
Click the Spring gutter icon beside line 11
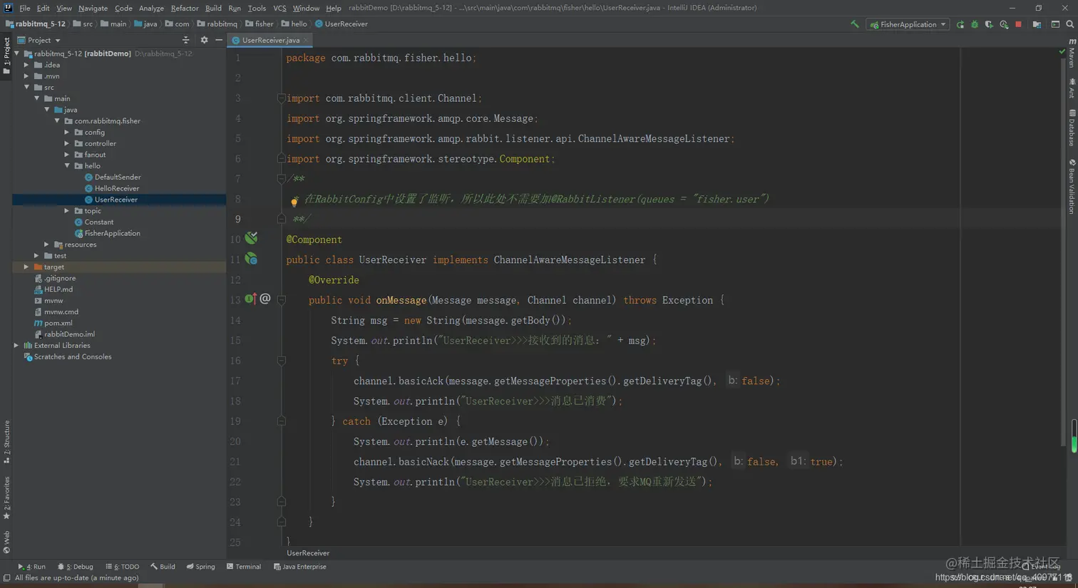pos(251,259)
